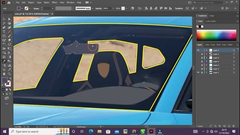240x135 pixels.
Task: Delete selection with Layers trash icon
Action: coord(234,126)
